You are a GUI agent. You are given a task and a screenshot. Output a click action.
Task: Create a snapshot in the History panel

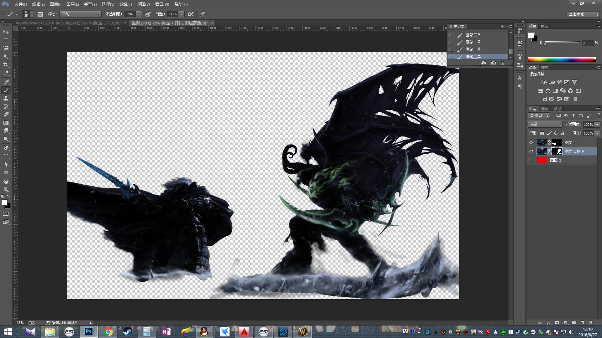coord(493,63)
